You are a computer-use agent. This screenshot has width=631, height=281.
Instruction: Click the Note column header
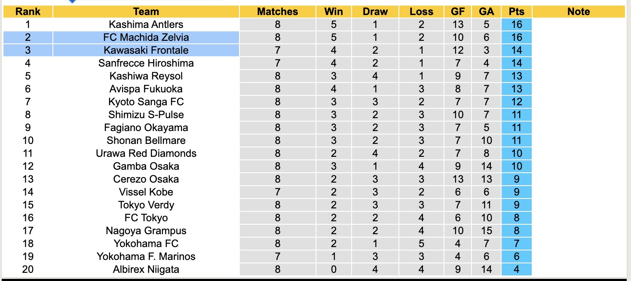pyautogui.click(x=578, y=12)
